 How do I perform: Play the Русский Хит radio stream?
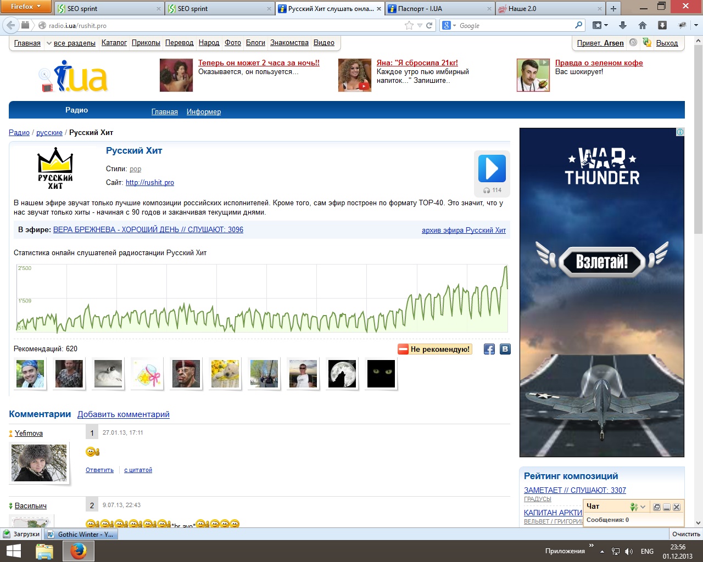point(492,168)
